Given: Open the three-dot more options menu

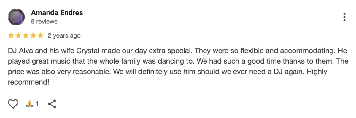Looking at the screenshot, I should click(x=344, y=17).
